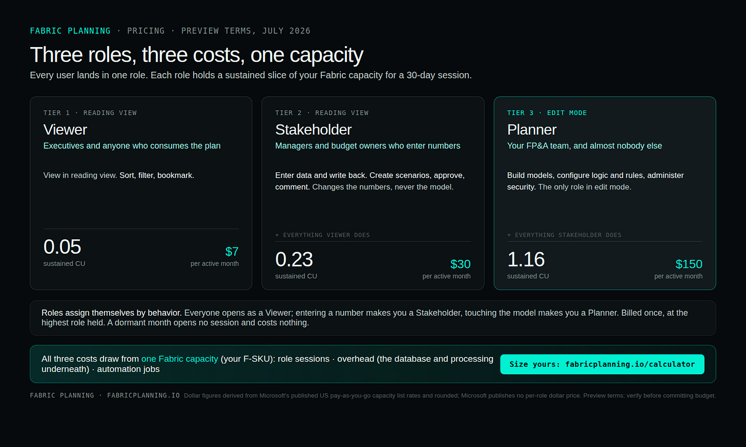Viewport: 746px width, 447px height.
Task: Click the 0.05 sustained CU figure
Action: point(63,247)
